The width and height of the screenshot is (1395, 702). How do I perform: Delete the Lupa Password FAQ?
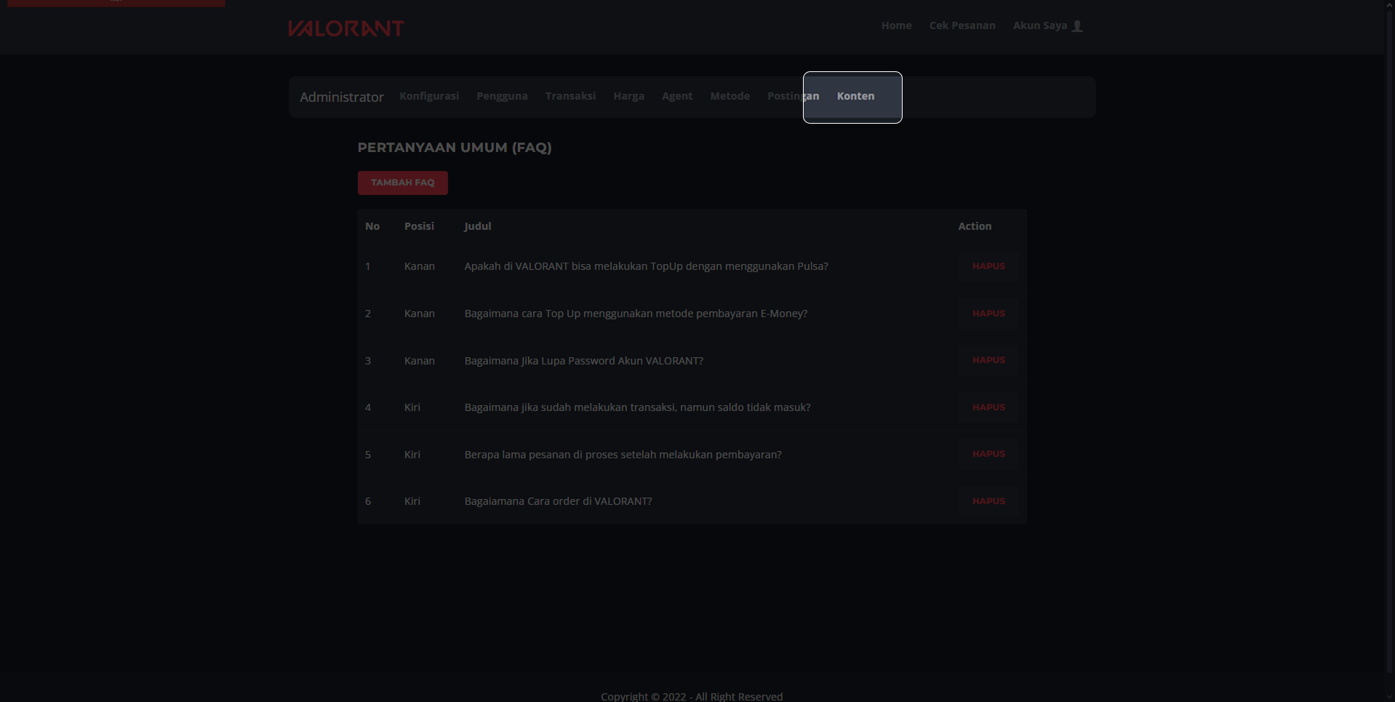pos(988,360)
